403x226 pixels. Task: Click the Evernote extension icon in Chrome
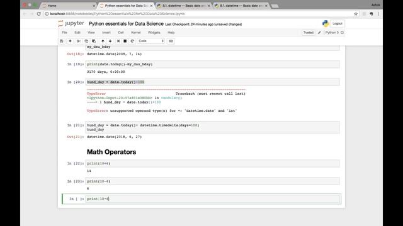[371, 14]
